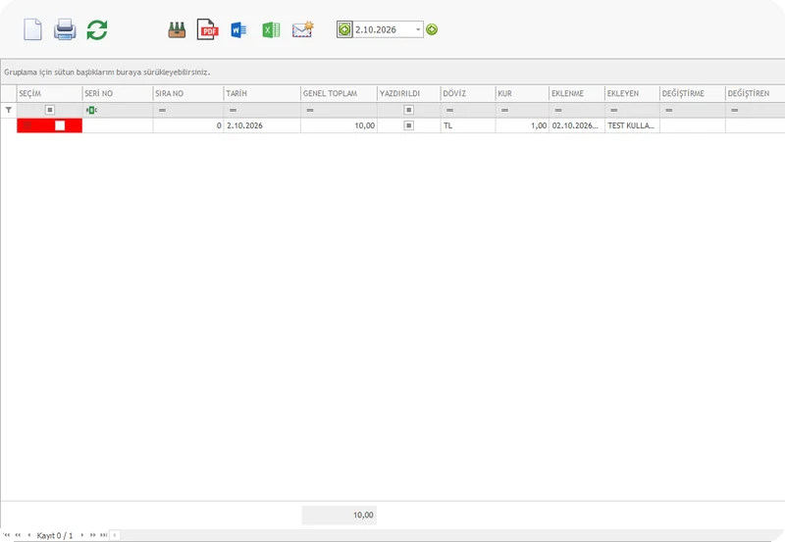Export the list to PDF

(207, 29)
